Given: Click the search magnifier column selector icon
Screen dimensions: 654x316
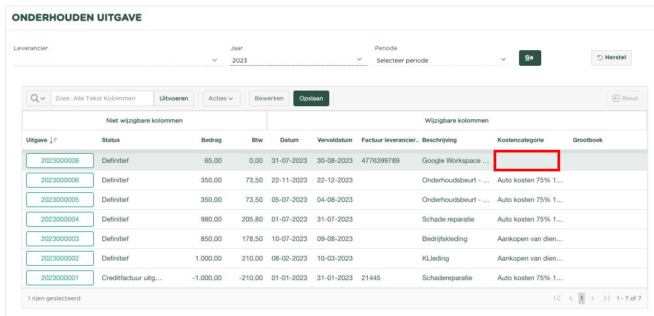Looking at the screenshot, I should point(38,98).
